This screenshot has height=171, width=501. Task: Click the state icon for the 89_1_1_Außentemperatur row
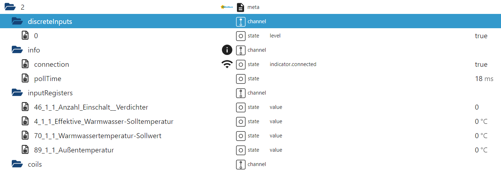pyautogui.click(x=241, y=150)
